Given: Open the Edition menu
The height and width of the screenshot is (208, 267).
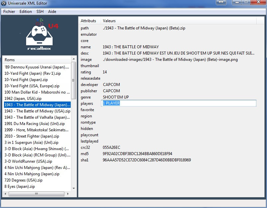Looking at the screenshot, I should click(26, 12).
